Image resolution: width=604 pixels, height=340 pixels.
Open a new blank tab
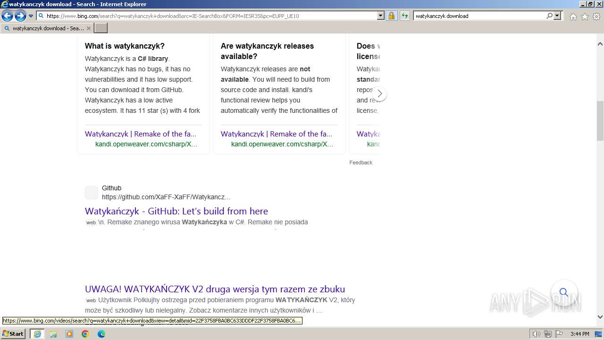coord(101,28)
